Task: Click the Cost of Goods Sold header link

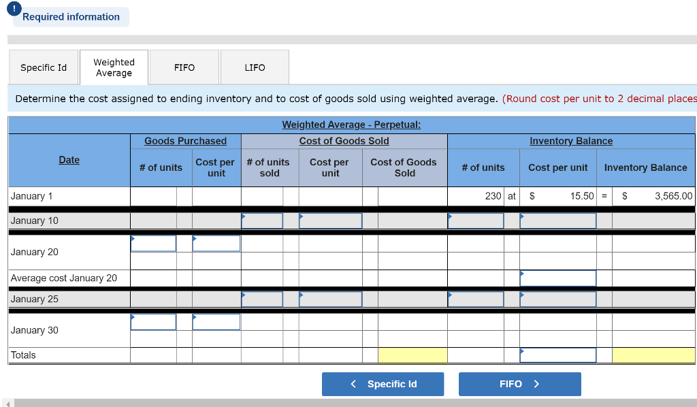Action: click(343, 141)
